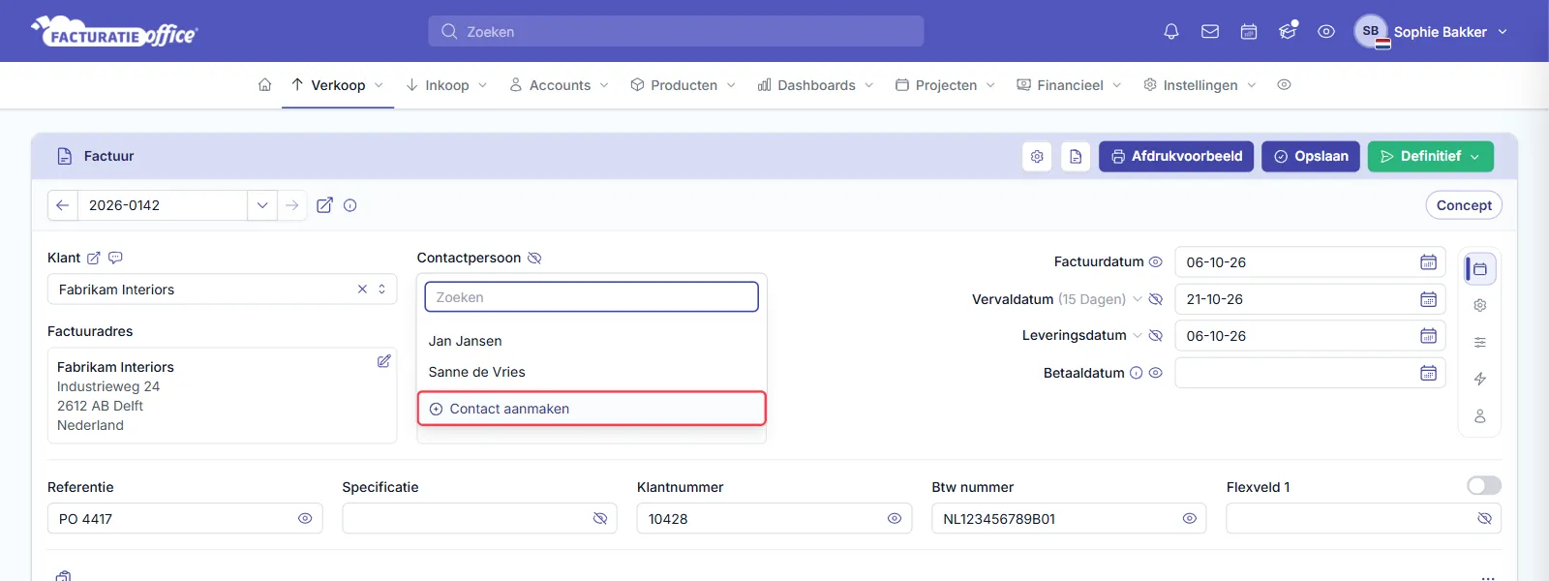
Task: Toggle visibility of Vervaldatum
Action: pos(1155,299)
